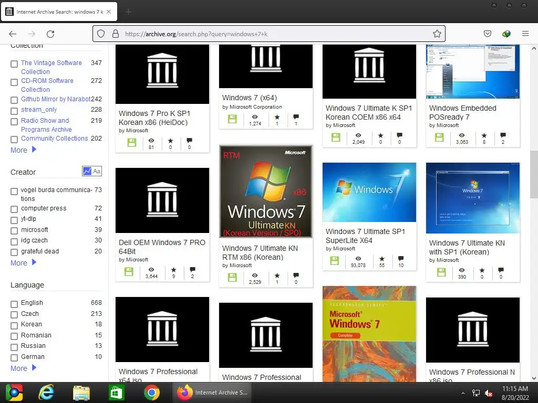This screenshot has width=538, height=403.
Task: Show Creator facet as chart view
Action: click(87, 171)
